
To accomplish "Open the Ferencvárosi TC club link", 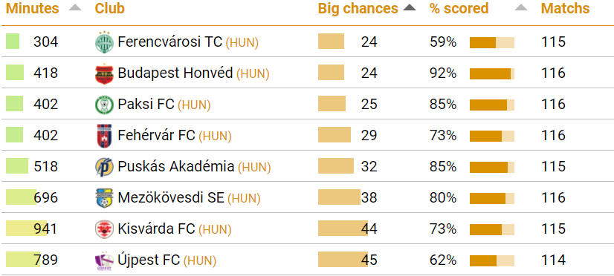I will pos(169,42).
